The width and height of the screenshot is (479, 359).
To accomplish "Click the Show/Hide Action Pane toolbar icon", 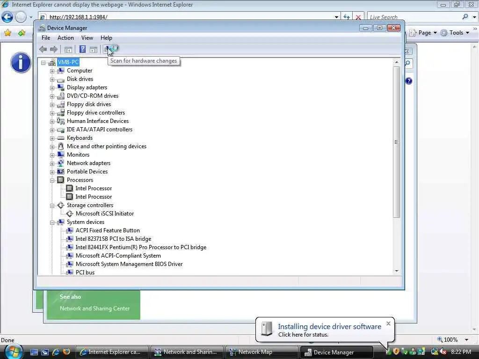I will (x=94, y=50).
